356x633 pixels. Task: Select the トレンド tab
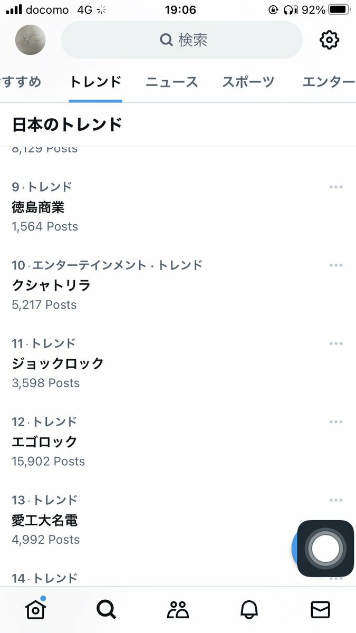click(x=95, y=82)
